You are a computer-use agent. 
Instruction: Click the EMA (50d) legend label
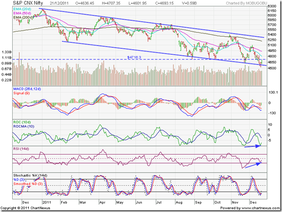(22, 13)
